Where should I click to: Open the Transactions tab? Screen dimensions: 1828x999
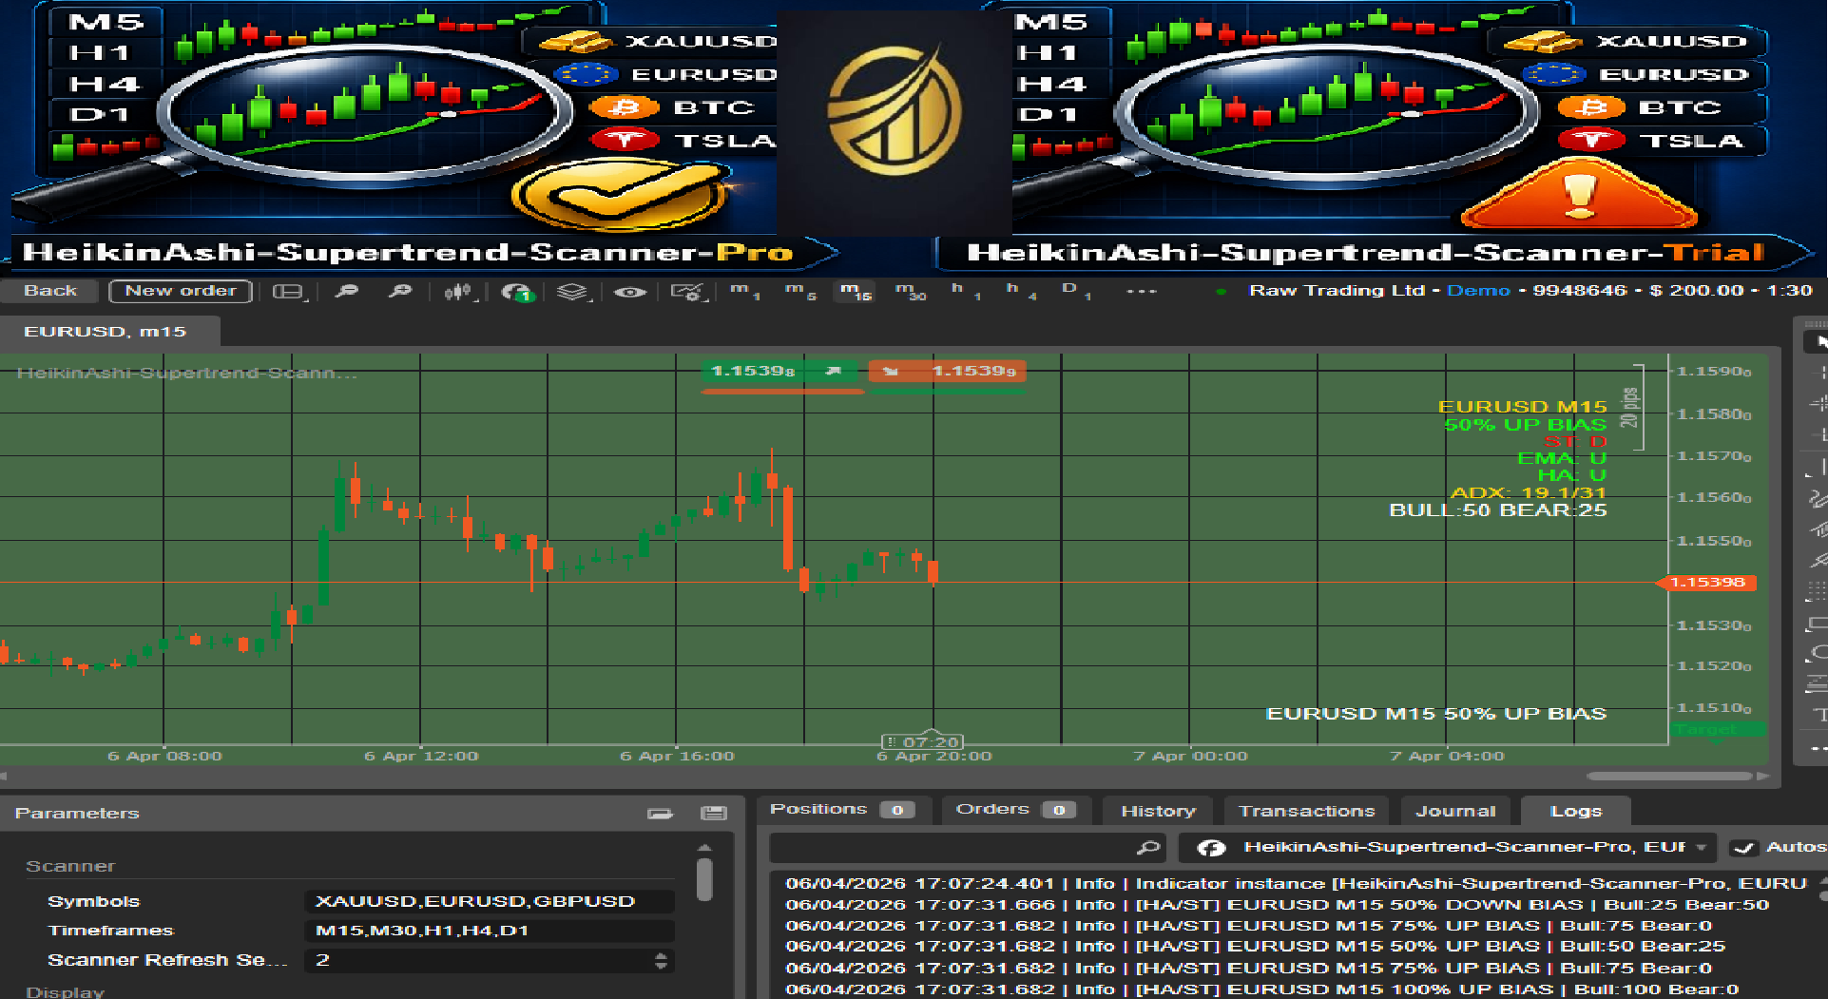[1306, 811]
